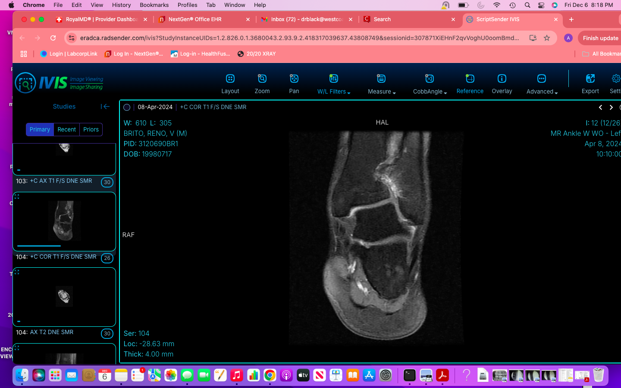Viewport: 621px width, 388px height.
Task: Select the Layout tool icon
Action: (x=230, y=79)
